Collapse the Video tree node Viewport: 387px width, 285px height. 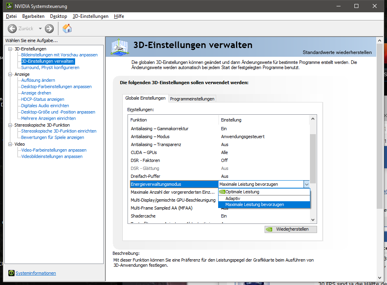pyautogui.click(x=10, y=144)
